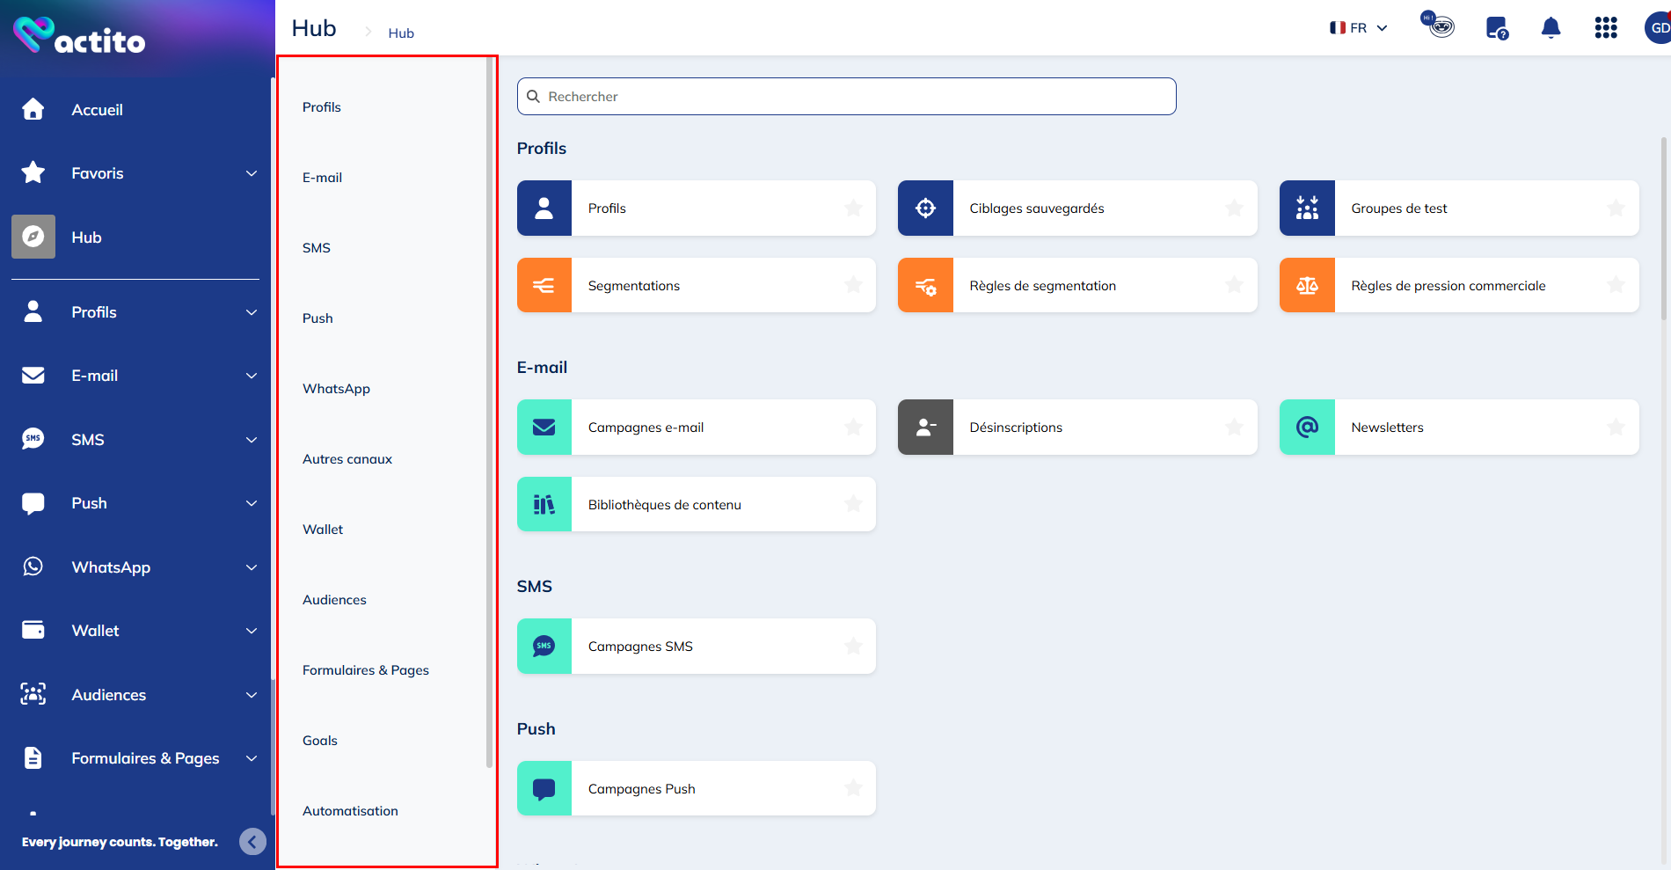Mark Newsletters as favorite
This screenshot has height=870, width=1671.
tap(1615, 427)
